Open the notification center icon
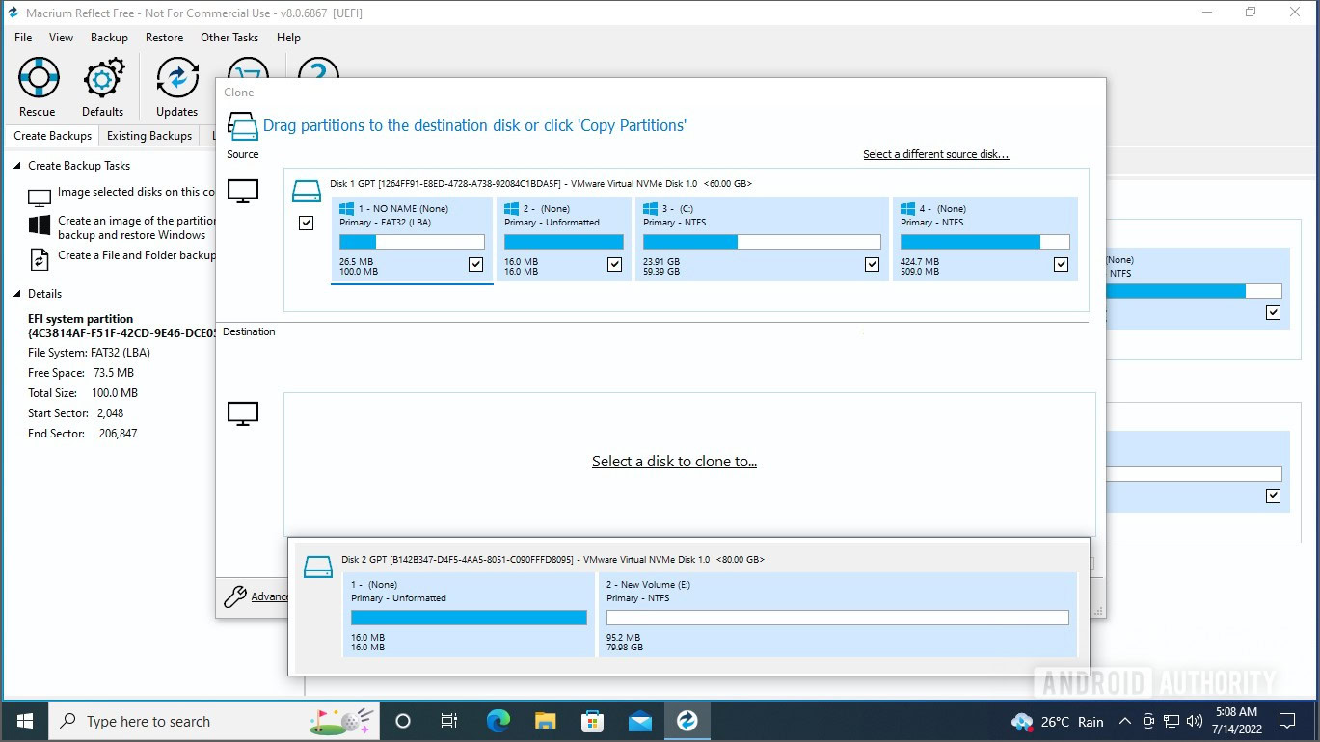Screen dimensions: 1320x742 click(x=1286, y=721)
